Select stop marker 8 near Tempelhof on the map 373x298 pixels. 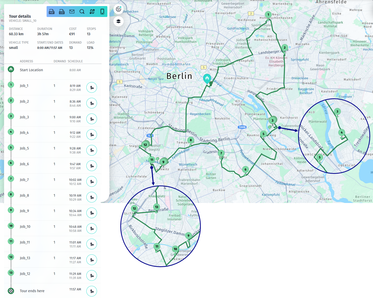(x=191, y=140)
